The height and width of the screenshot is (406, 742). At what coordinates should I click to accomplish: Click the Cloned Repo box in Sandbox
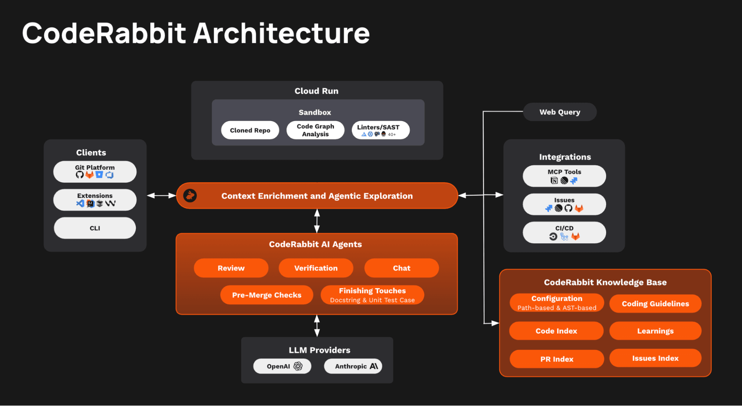pyautogui.click(x=250, y=130)
